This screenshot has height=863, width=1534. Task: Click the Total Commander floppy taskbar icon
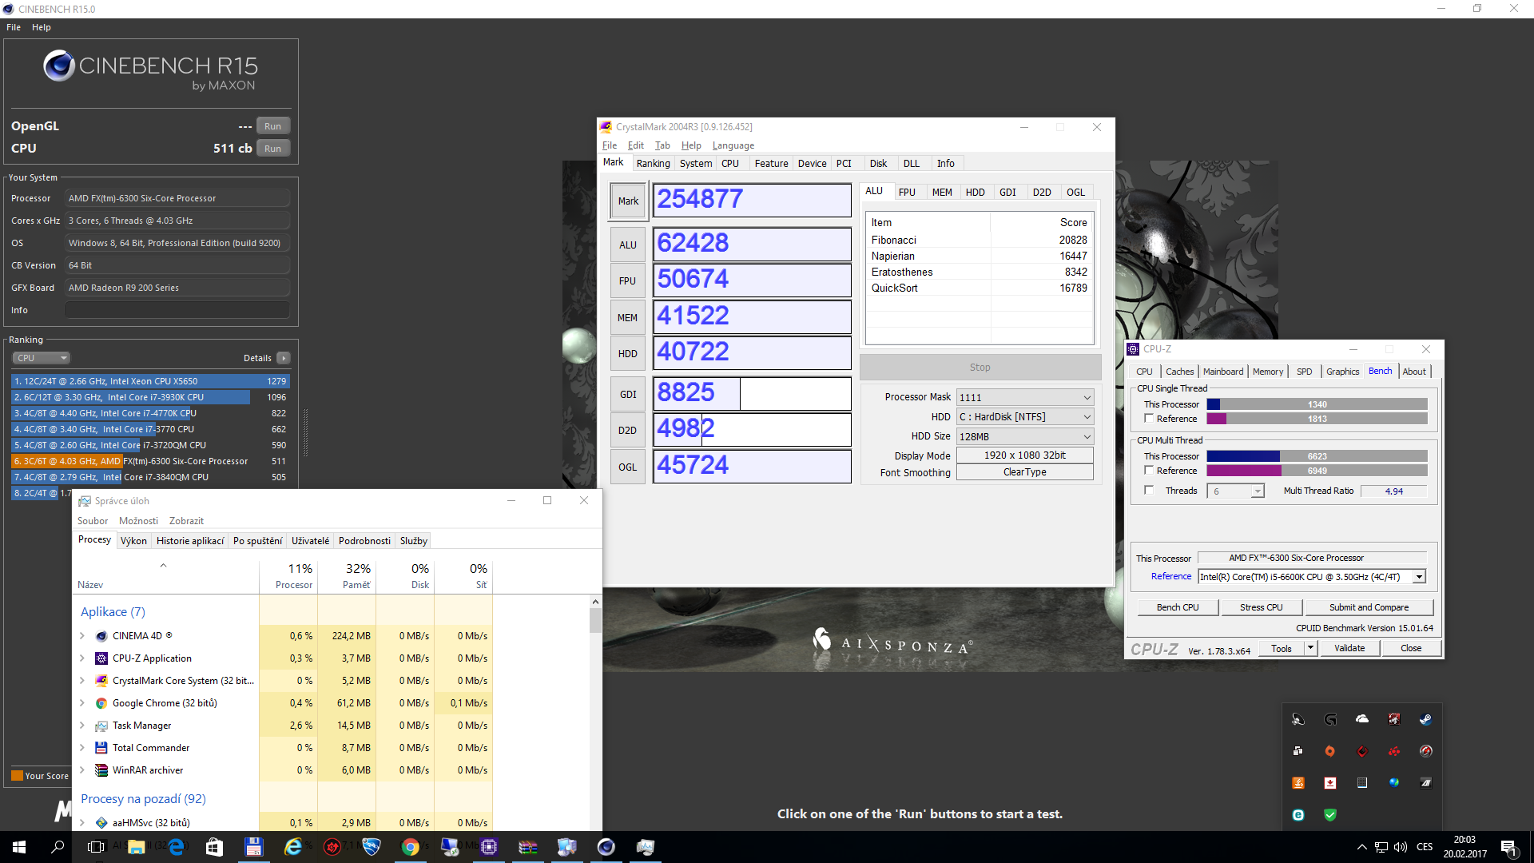click(254, 847)
